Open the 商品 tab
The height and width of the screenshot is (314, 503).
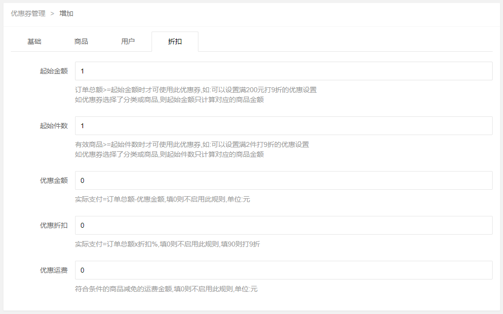point(81,42)
